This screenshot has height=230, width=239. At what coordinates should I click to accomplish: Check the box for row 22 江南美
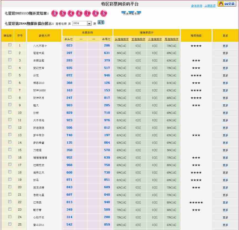[x=10, y=202]
